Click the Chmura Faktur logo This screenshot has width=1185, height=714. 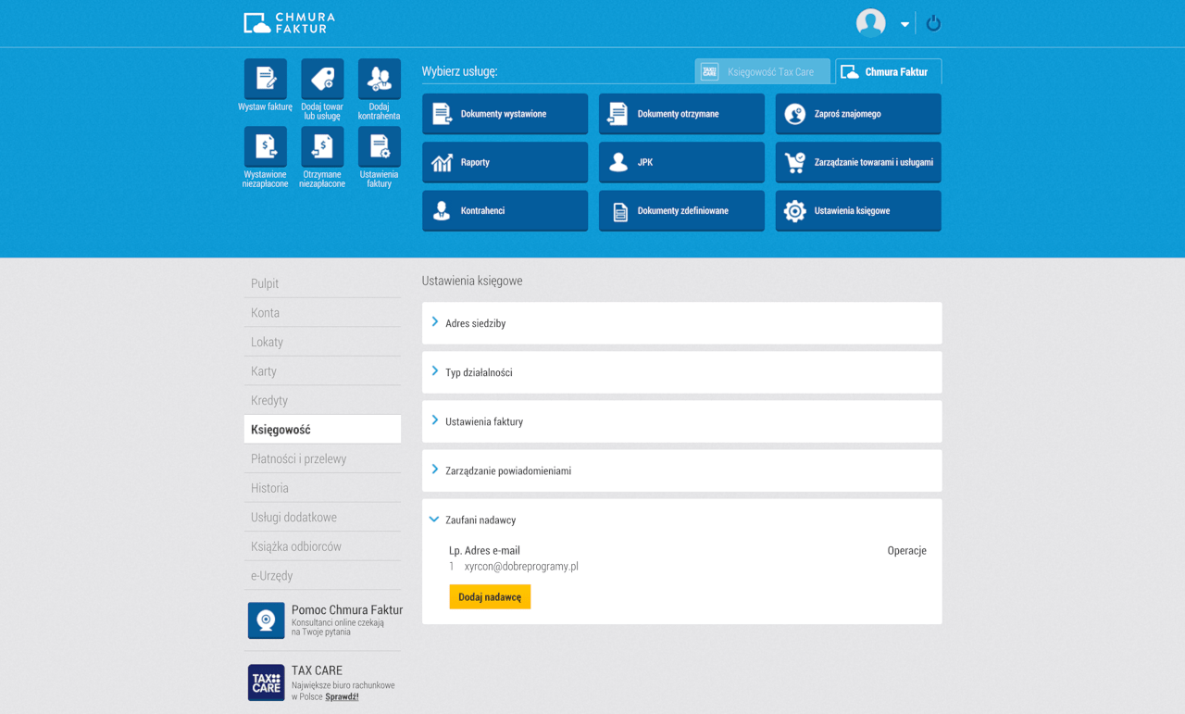(x=290, y=23)
